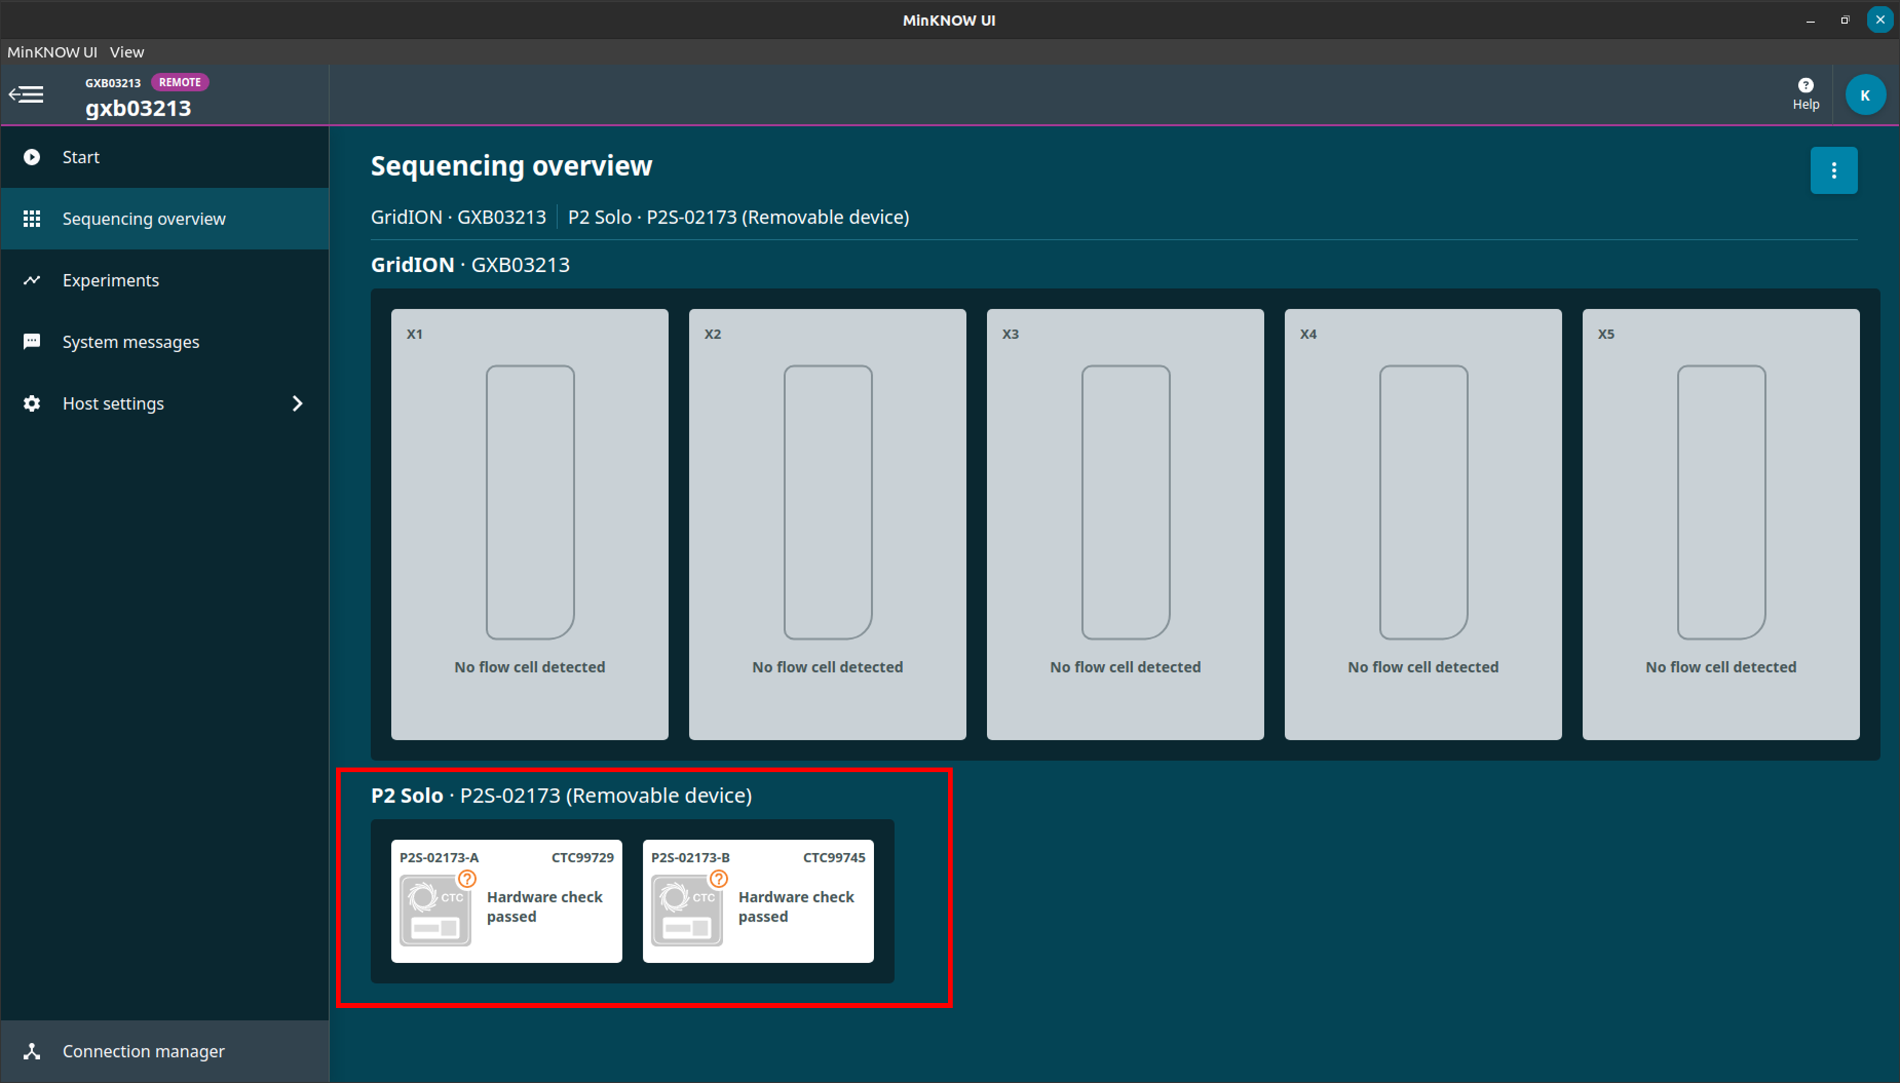Minimize the MinKNOW UI window
Image resolution: width=1900 pixels, height=1083 pixels.
tap(1810, 21)
